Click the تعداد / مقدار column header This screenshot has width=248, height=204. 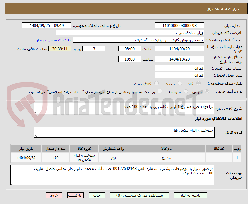[56, 149]
